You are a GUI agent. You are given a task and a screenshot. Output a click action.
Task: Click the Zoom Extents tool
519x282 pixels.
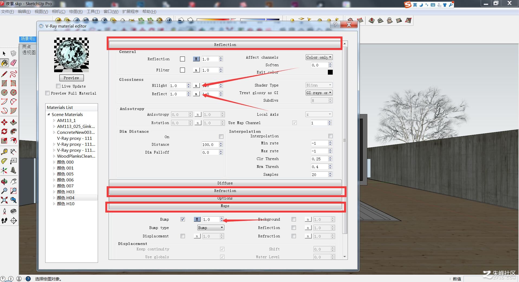(x=4, y=200)
